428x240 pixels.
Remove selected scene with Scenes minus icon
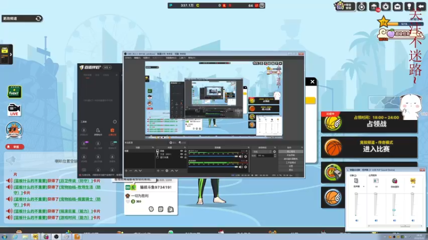tap(131, 171)
